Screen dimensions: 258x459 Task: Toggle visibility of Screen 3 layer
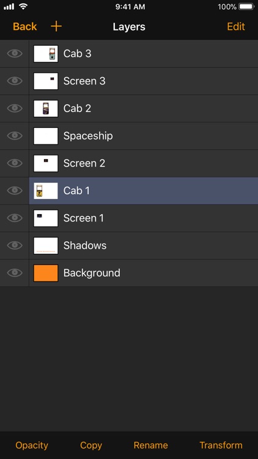(x=15, y=81)
